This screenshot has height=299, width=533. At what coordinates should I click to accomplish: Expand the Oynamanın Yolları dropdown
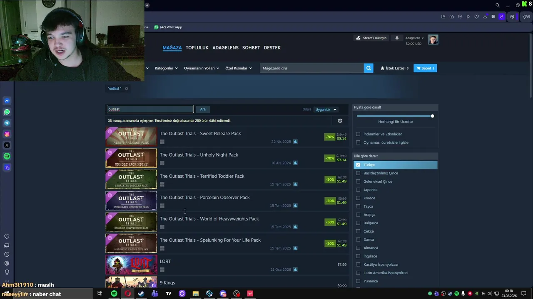coord(202,68)
